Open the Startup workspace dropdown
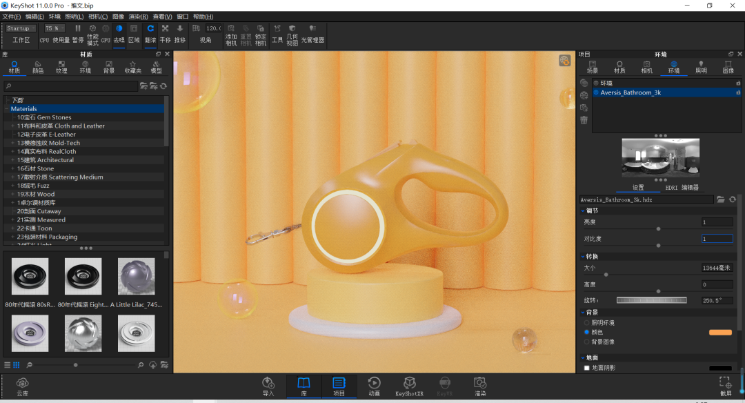Image resolution: width=745 pixels, height=403 pixels. 21,28
